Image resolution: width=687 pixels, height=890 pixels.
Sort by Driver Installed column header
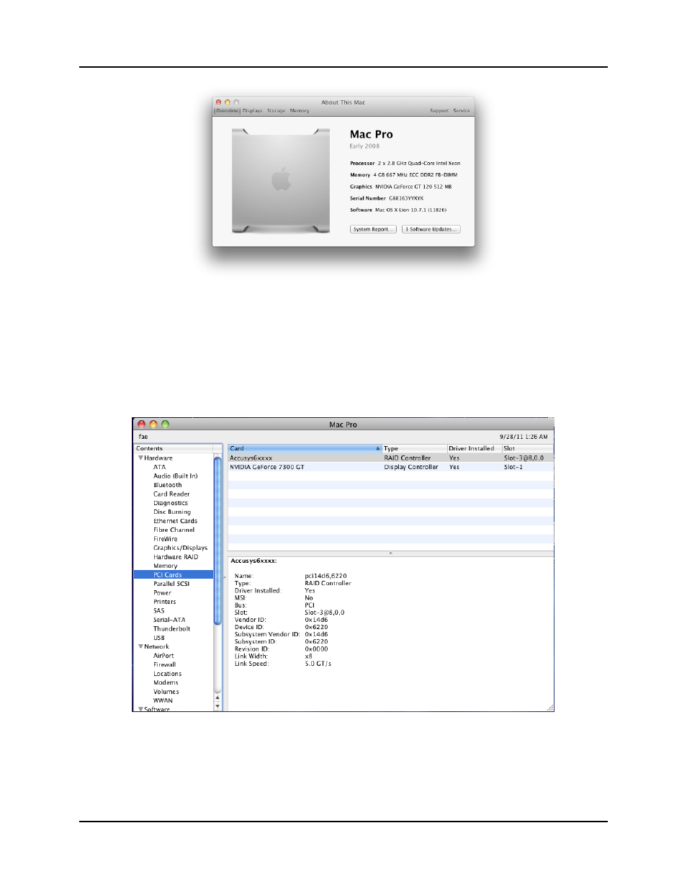tap(474, 448)
